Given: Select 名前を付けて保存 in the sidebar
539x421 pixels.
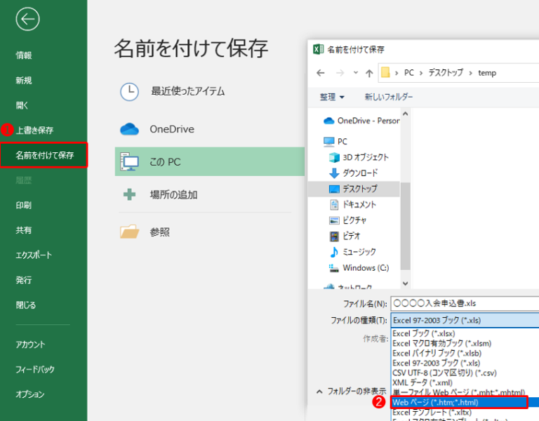Looking at the screenshot, I should pos(44,155).
